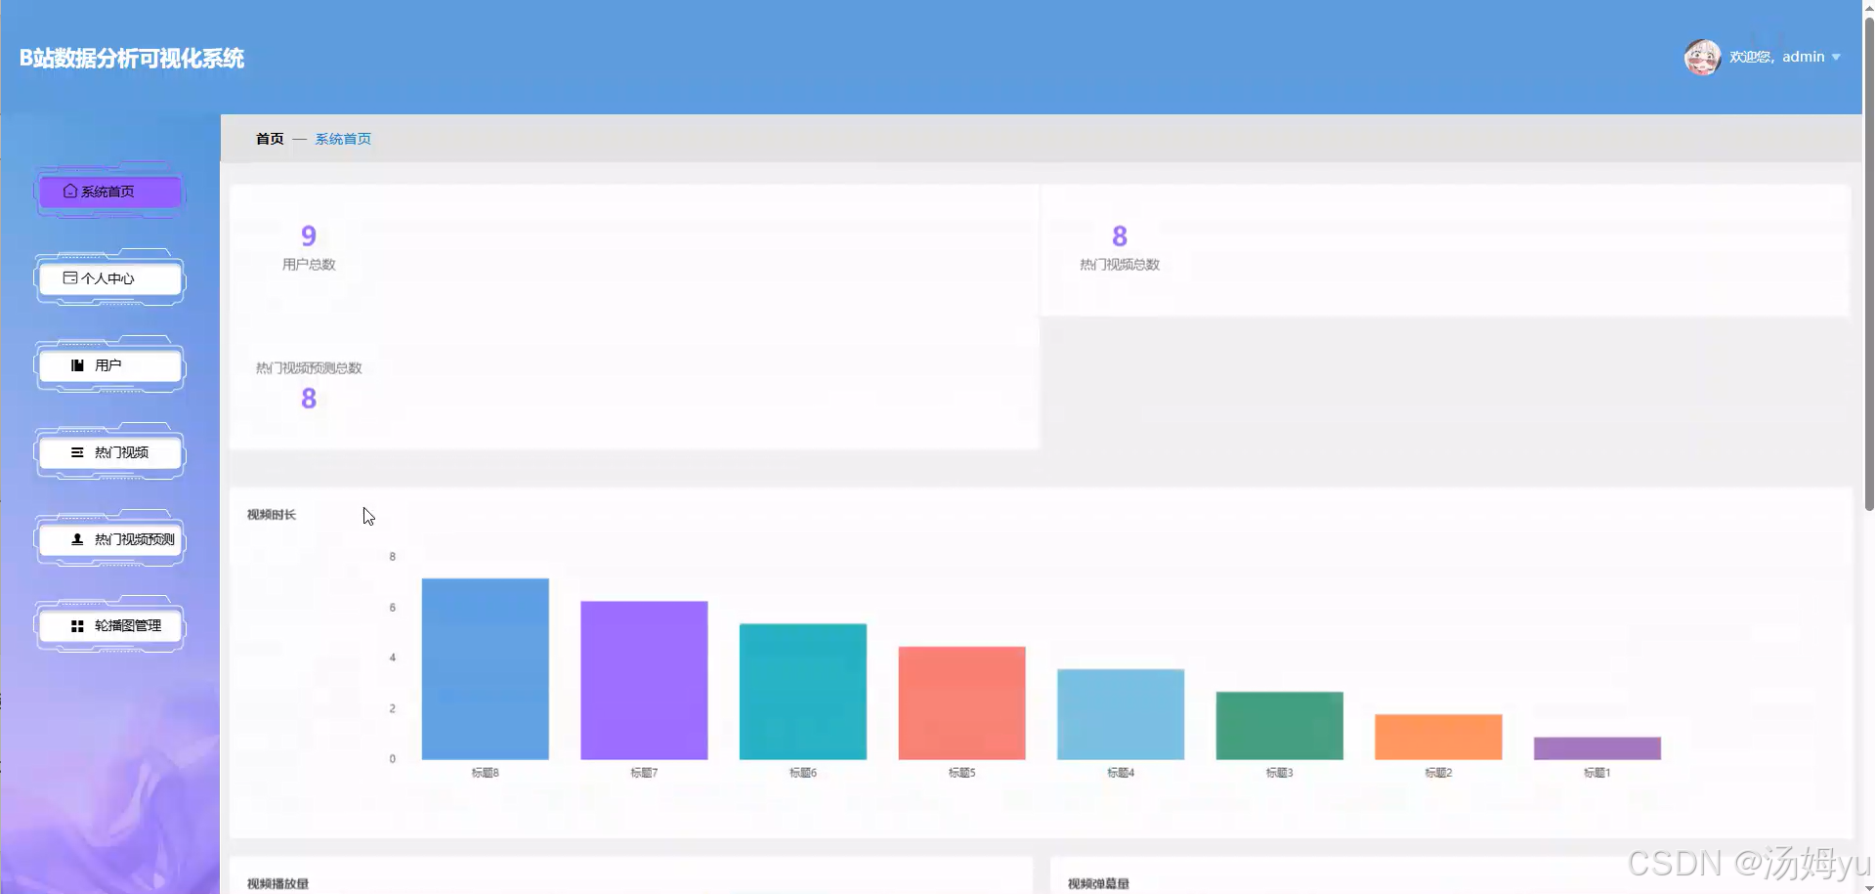Screen dimensions: 1875x894
Task: Open the 系统首页 sidebar menu item
Action: [109, 192]
